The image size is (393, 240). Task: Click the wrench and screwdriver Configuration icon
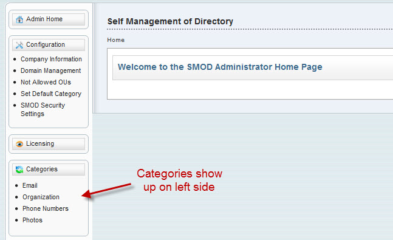[19, 45]
